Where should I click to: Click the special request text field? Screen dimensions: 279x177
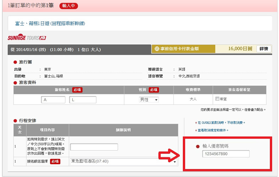(x=94, y=147)
